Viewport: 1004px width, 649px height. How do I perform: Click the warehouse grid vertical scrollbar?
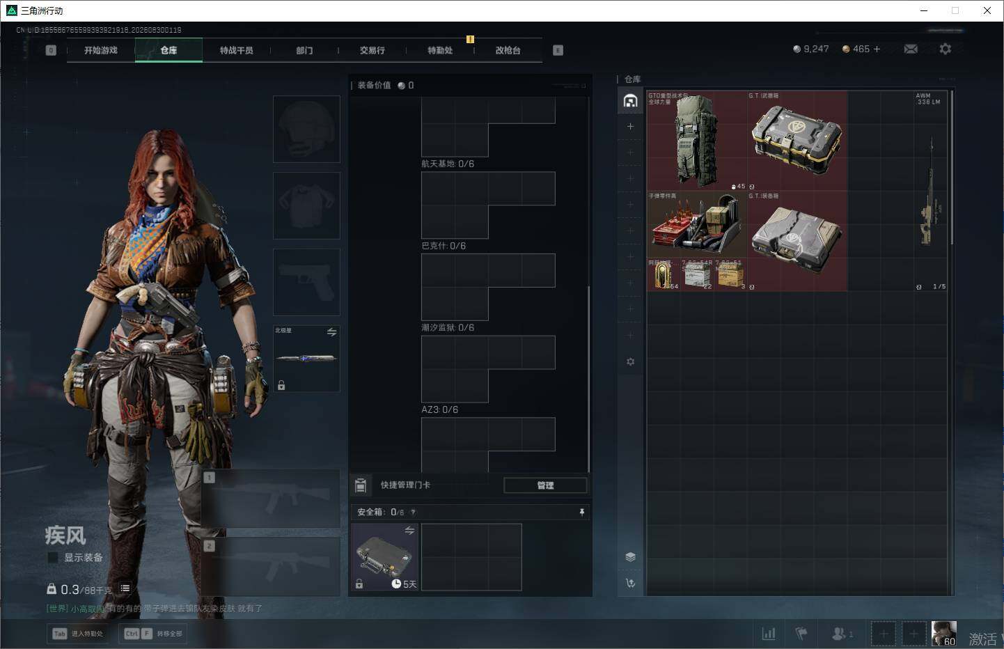tap(951, 167)
